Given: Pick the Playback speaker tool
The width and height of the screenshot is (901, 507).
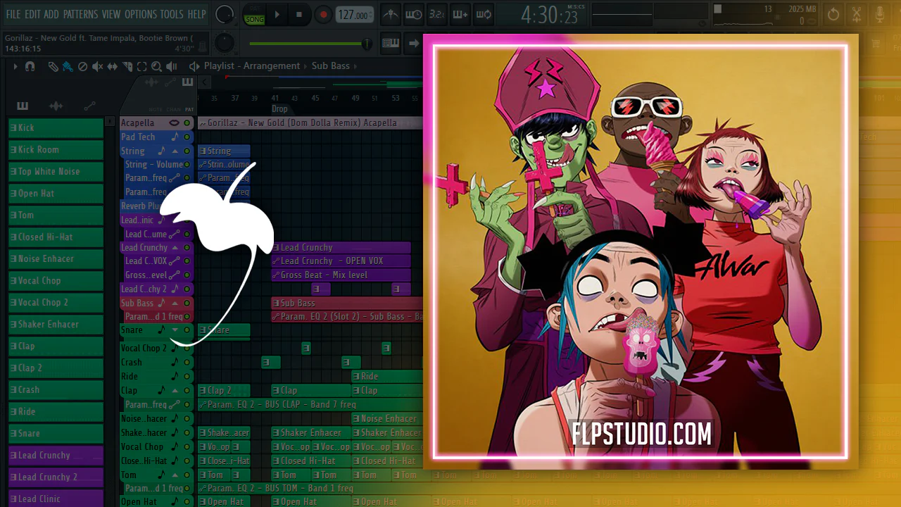Looking at the screenshot, I should [172, 66].
